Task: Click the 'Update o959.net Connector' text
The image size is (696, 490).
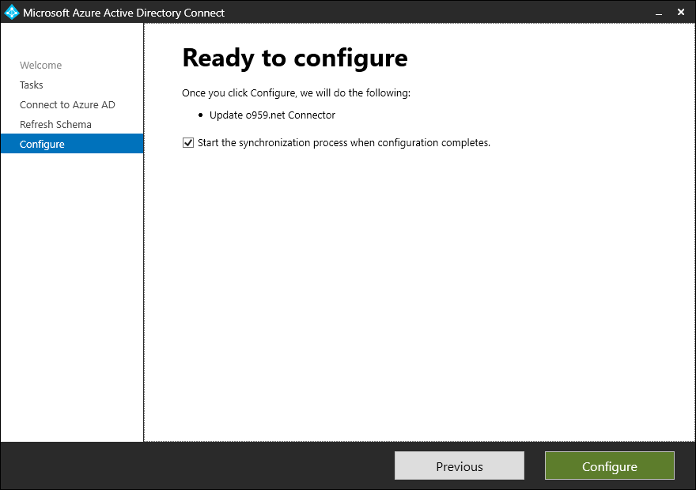Action: point(272,115)
